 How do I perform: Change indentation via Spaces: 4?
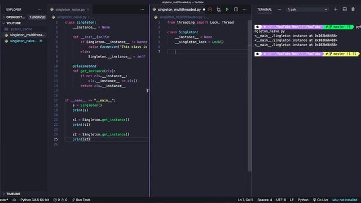(x=265, y=200)
